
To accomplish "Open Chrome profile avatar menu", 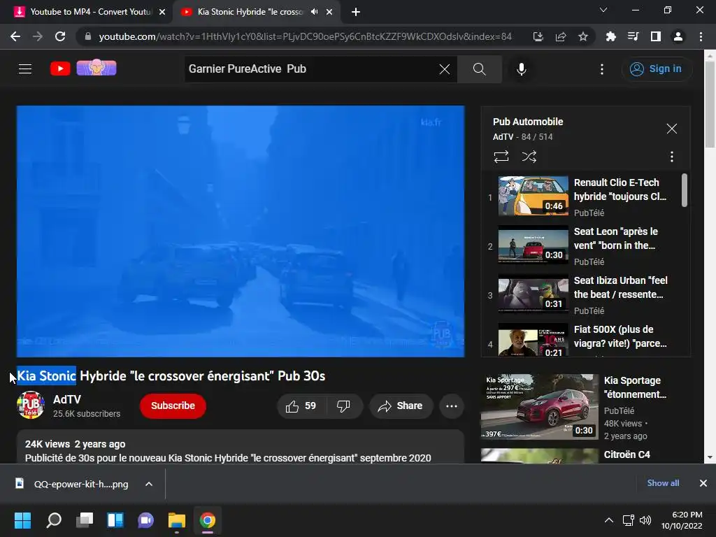I will point(678,36).
